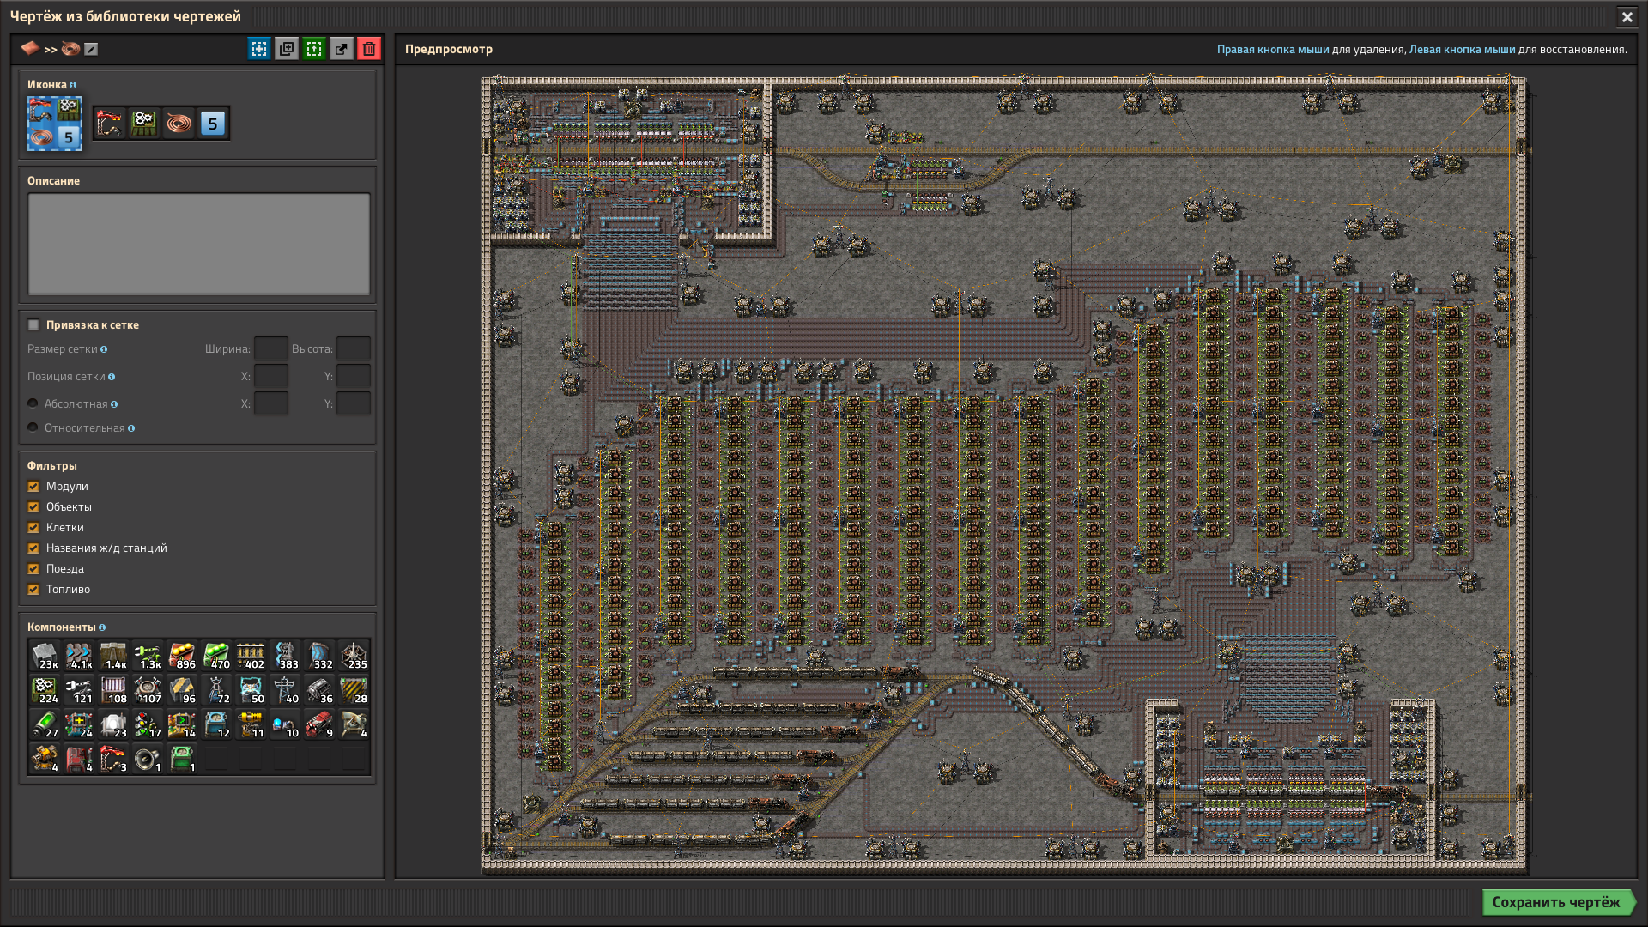Click the "Сохранить чертёж" button
This screenshot has height=927, width=1648.
pos(1557,902)
